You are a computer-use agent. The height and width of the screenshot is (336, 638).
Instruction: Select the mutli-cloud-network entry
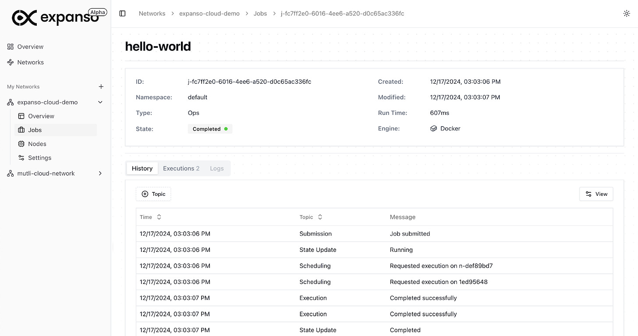(x=46, y=173)
